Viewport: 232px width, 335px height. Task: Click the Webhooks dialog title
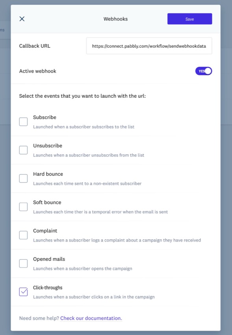point(116,19)
